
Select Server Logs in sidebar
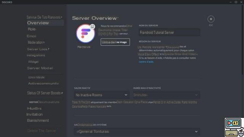(x=38, y=49)
